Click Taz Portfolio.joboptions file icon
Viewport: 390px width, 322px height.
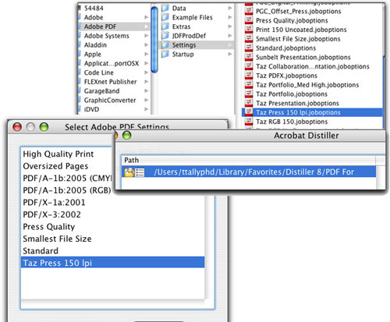(x=249, y=94)
